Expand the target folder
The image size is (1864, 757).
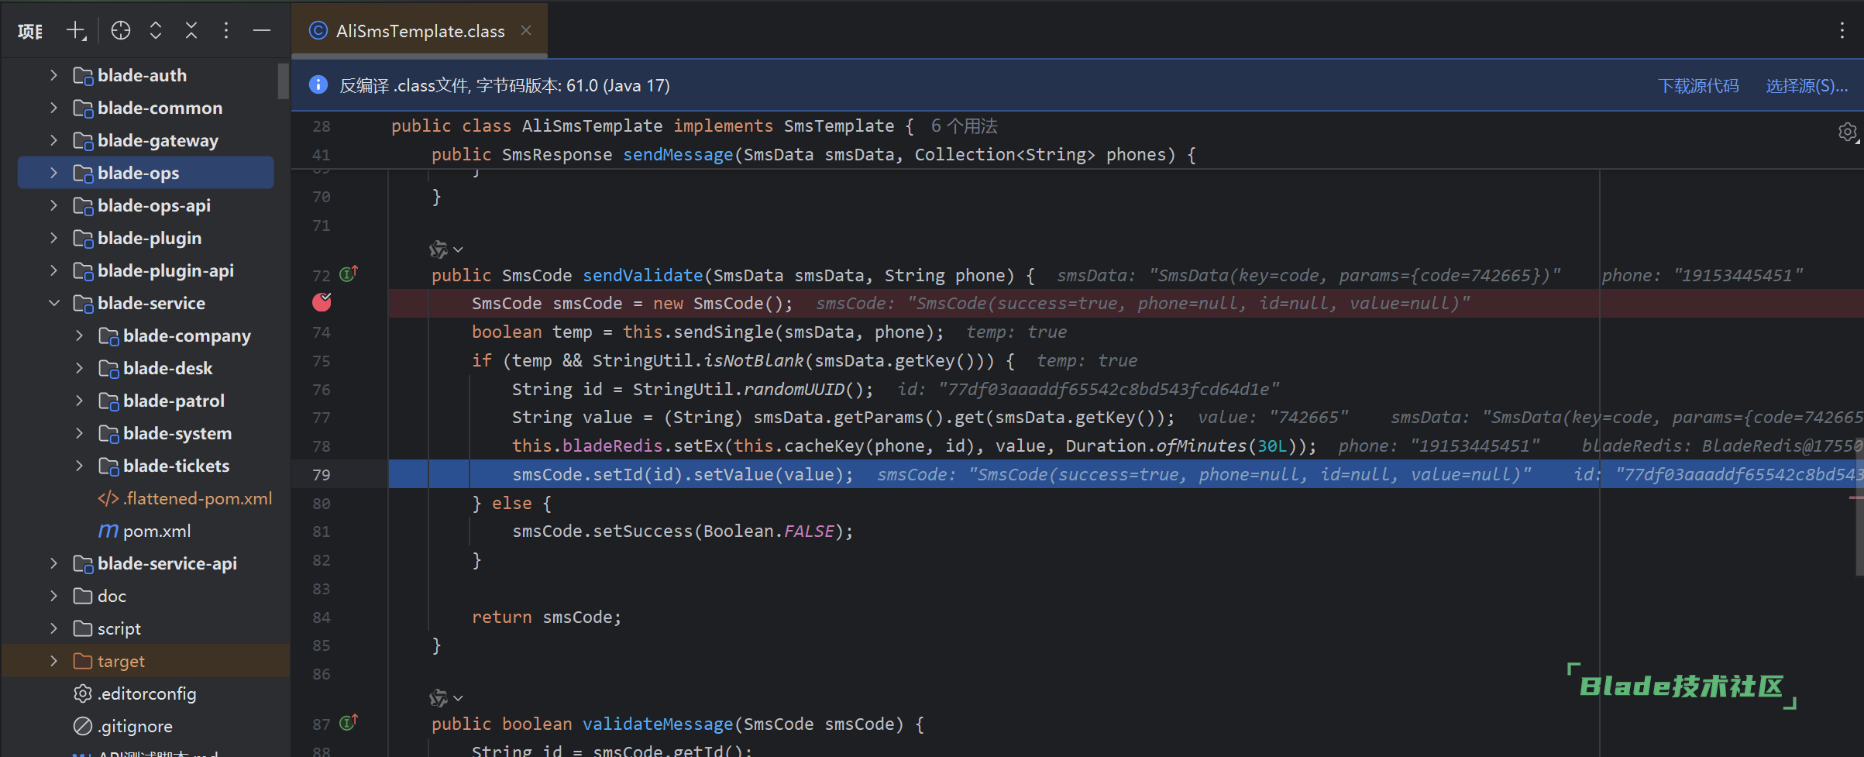[x=53, y=661]
